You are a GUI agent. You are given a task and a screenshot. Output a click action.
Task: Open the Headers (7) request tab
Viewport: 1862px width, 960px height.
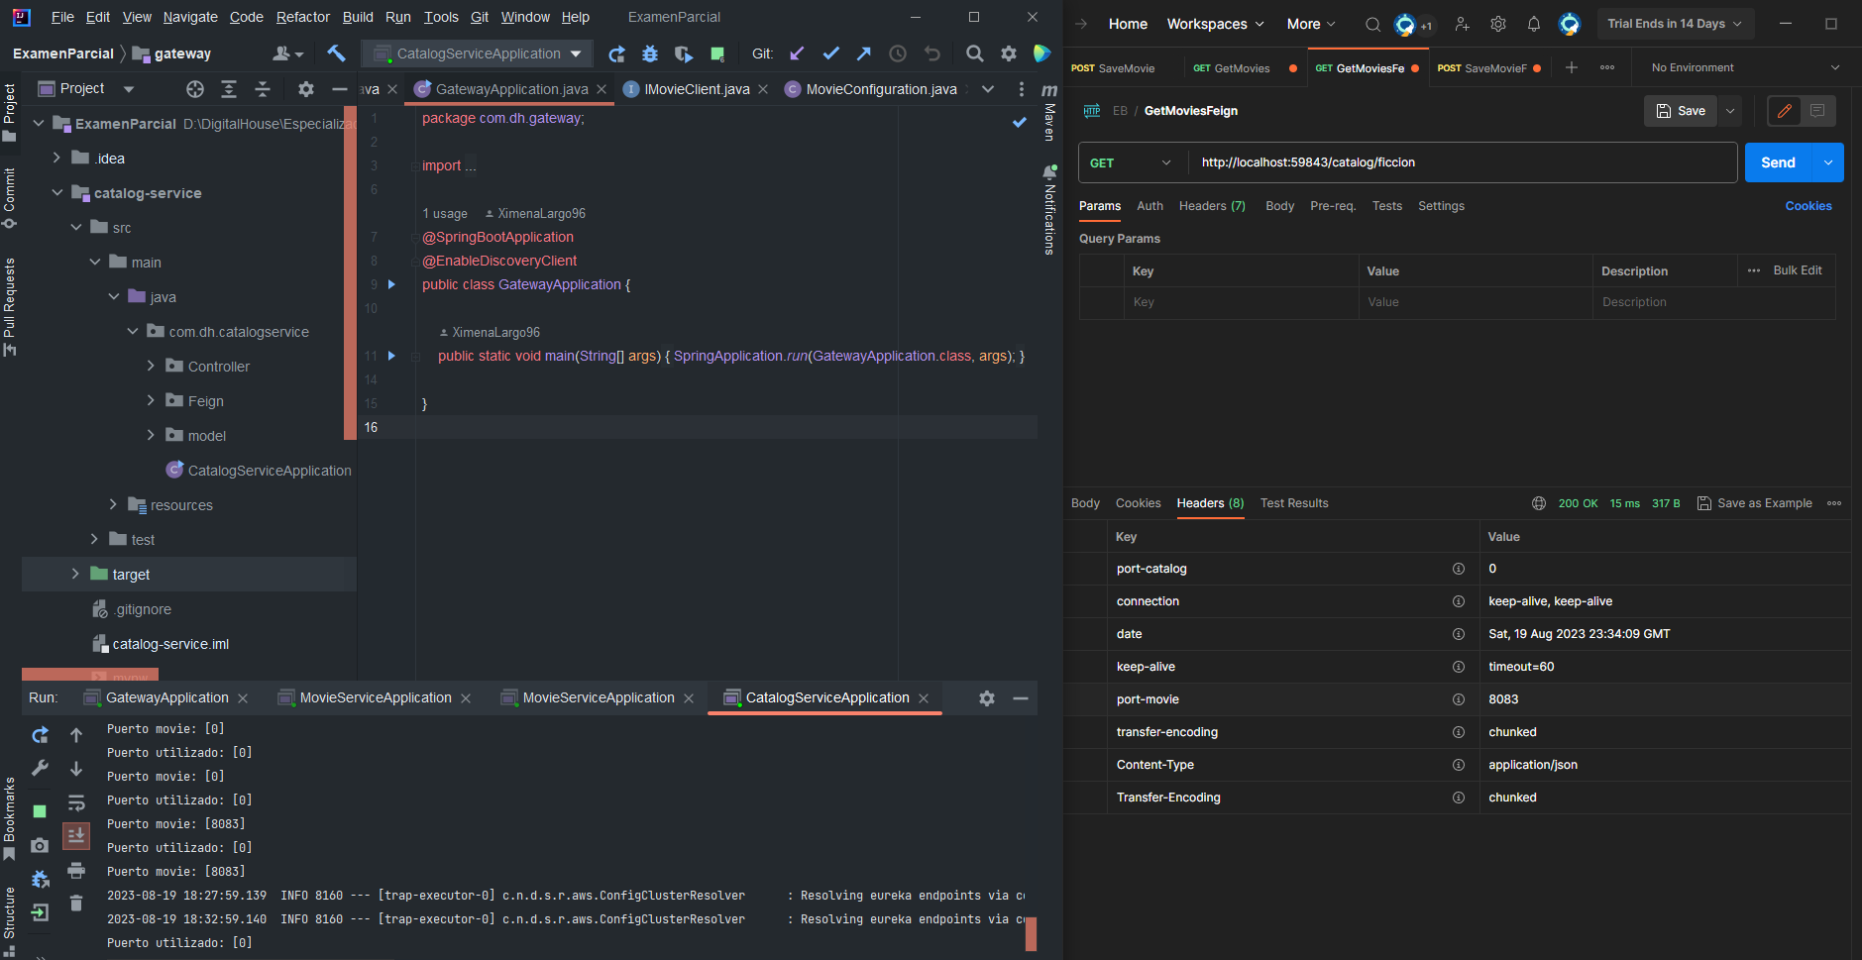[1212, 206]
